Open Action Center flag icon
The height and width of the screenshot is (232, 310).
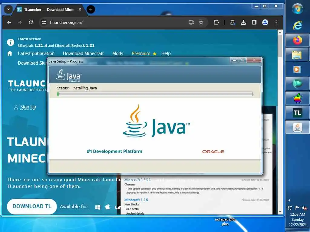pos(297,208)
